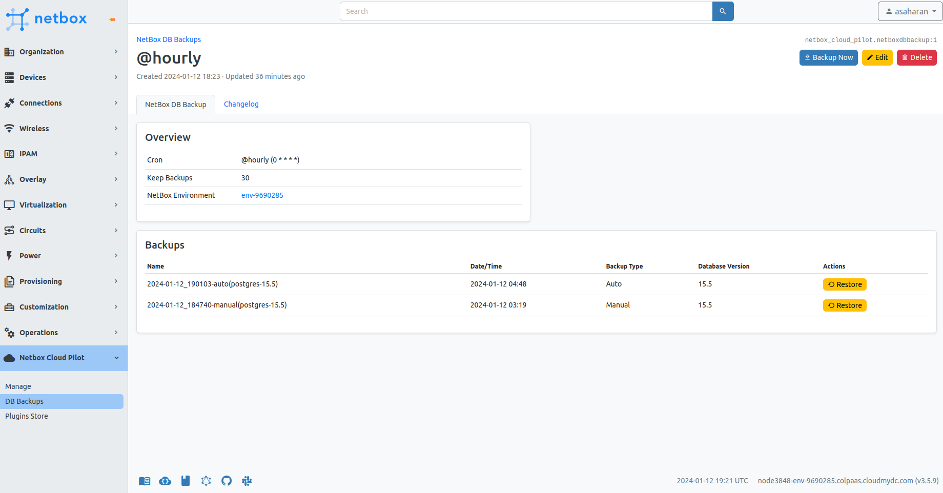Click the Circuits transit icon

click(x=9, y=231)
